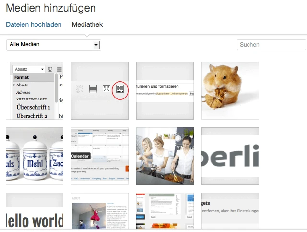Click the fullscreen icon in the toolbar thumbnail

point(106,89)
